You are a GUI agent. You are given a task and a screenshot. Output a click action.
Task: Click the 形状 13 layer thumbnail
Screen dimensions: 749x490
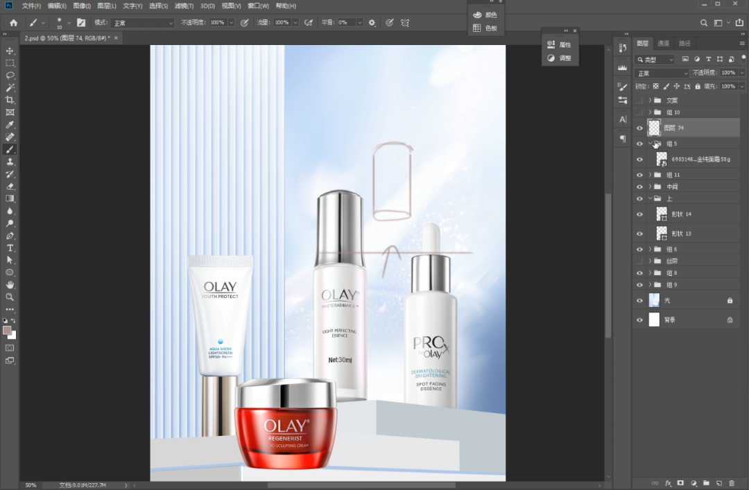click(662, 234)
